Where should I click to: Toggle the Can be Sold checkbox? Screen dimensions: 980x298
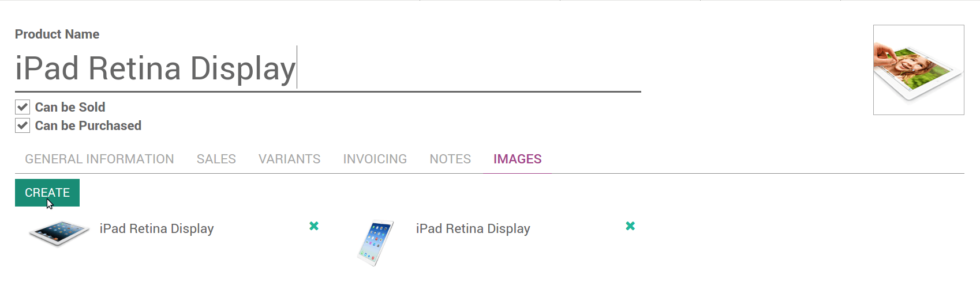[x=23, y=107]
